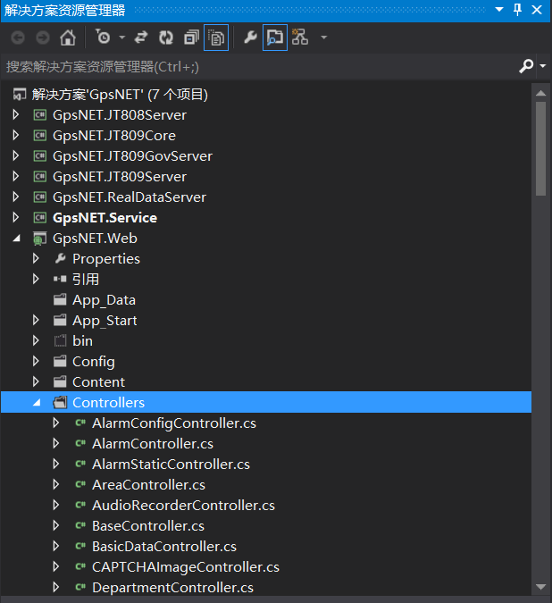Click the View Class Diagram icon
The width and height of the screenshot is (552, 603).
tap(300, 37)
